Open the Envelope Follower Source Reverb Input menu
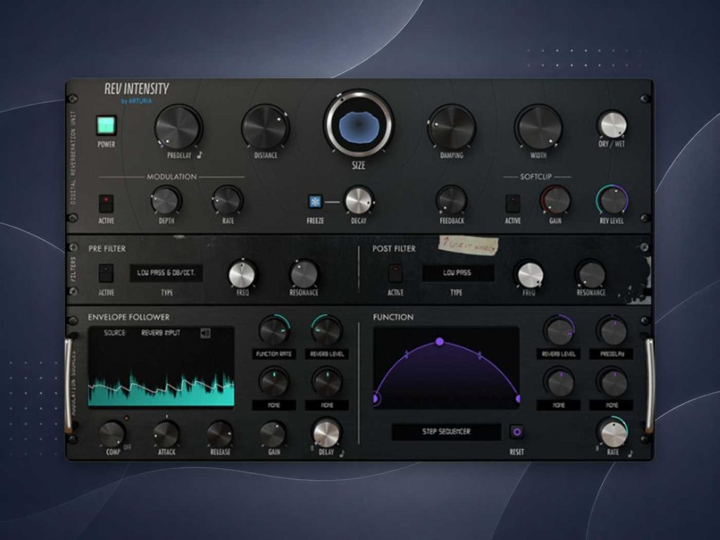 point(160,333)
